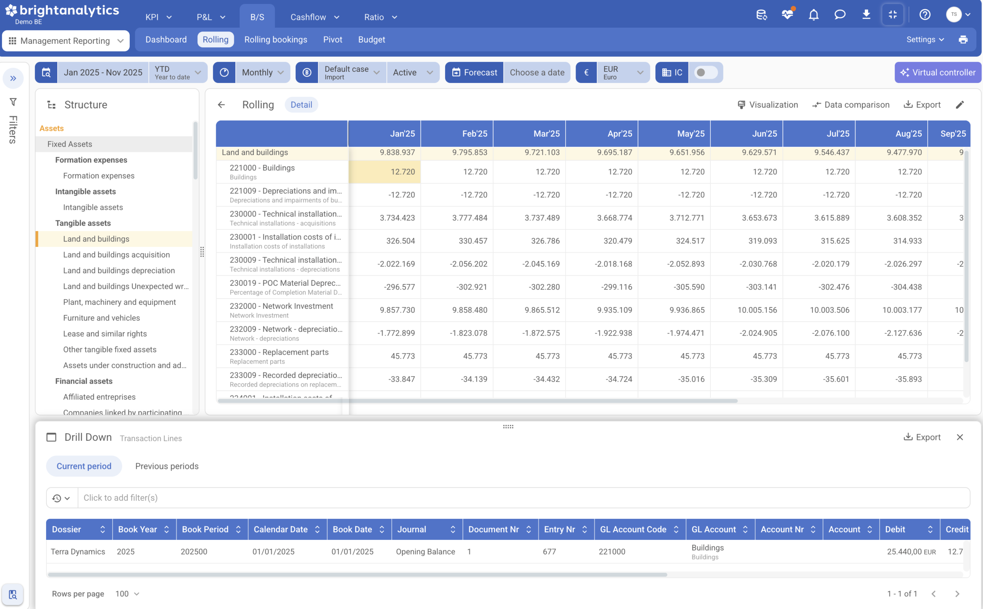Open the calendar period picker icon

point(46,73)
